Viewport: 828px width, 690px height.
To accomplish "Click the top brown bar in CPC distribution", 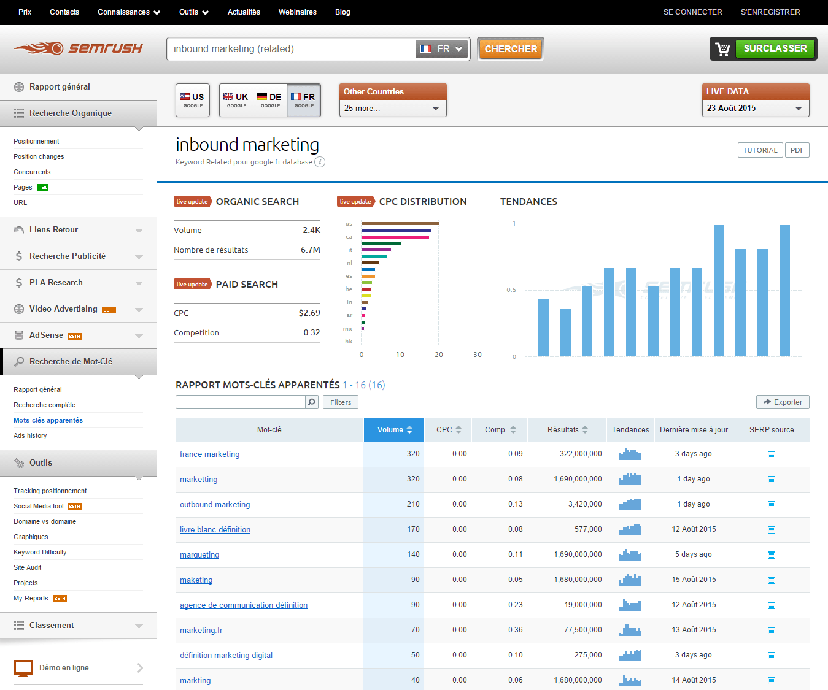I will [x=400, y=223].
